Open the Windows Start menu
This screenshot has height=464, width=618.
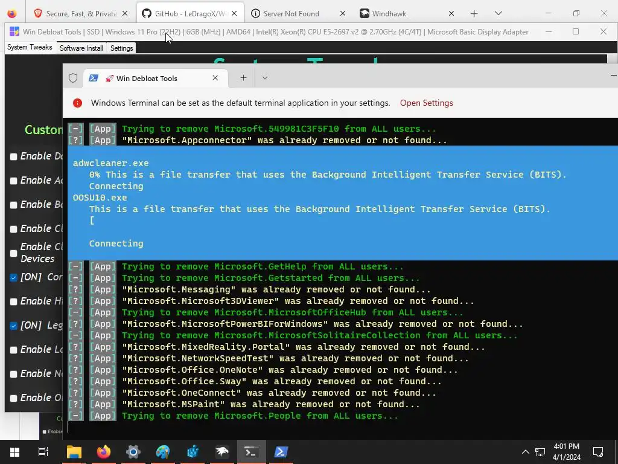pos(14,452)
